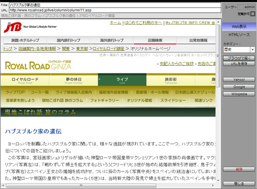Click the Wikipedia search button
257x189 pixels.
(x=239, y=94)
